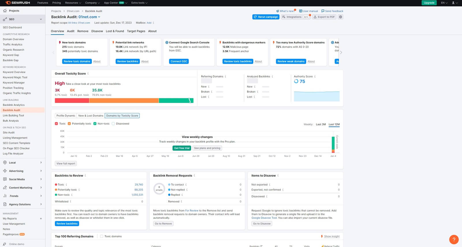Click the Social Media icon
Viewport: 462px width, 247px height.
coord(5,179)
